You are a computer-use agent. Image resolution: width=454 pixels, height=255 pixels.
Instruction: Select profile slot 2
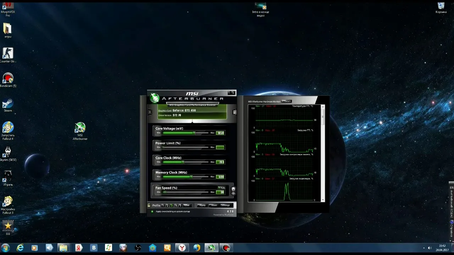click(x=167, y=205)
